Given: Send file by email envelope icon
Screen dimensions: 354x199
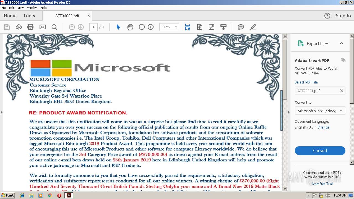Looking at the screenshot, I should pyautogui.click(x=42, y=27).
